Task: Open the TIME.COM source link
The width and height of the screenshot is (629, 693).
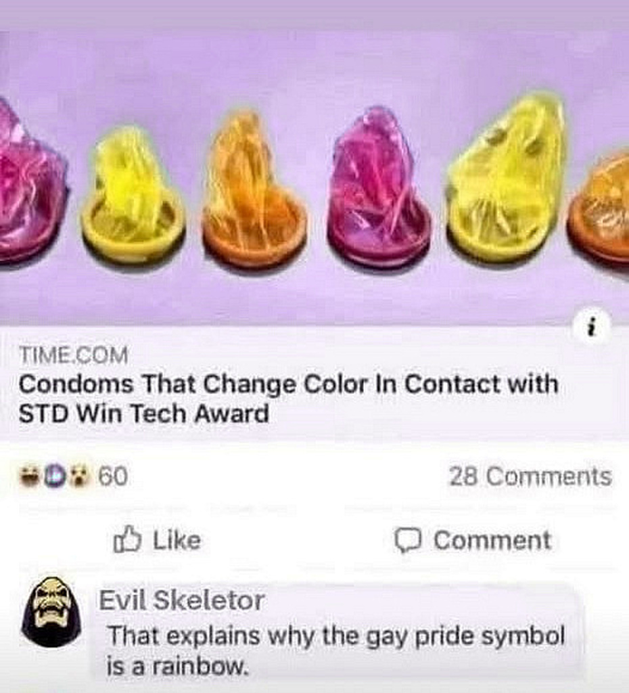Action: (x=73, y=355)
